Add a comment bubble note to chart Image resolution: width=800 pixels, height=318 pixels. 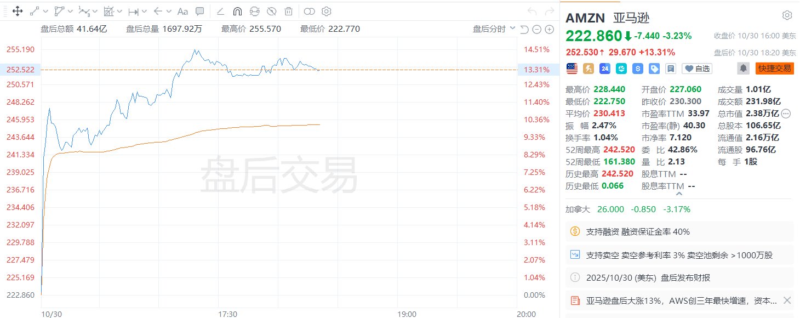click(200, 11)
